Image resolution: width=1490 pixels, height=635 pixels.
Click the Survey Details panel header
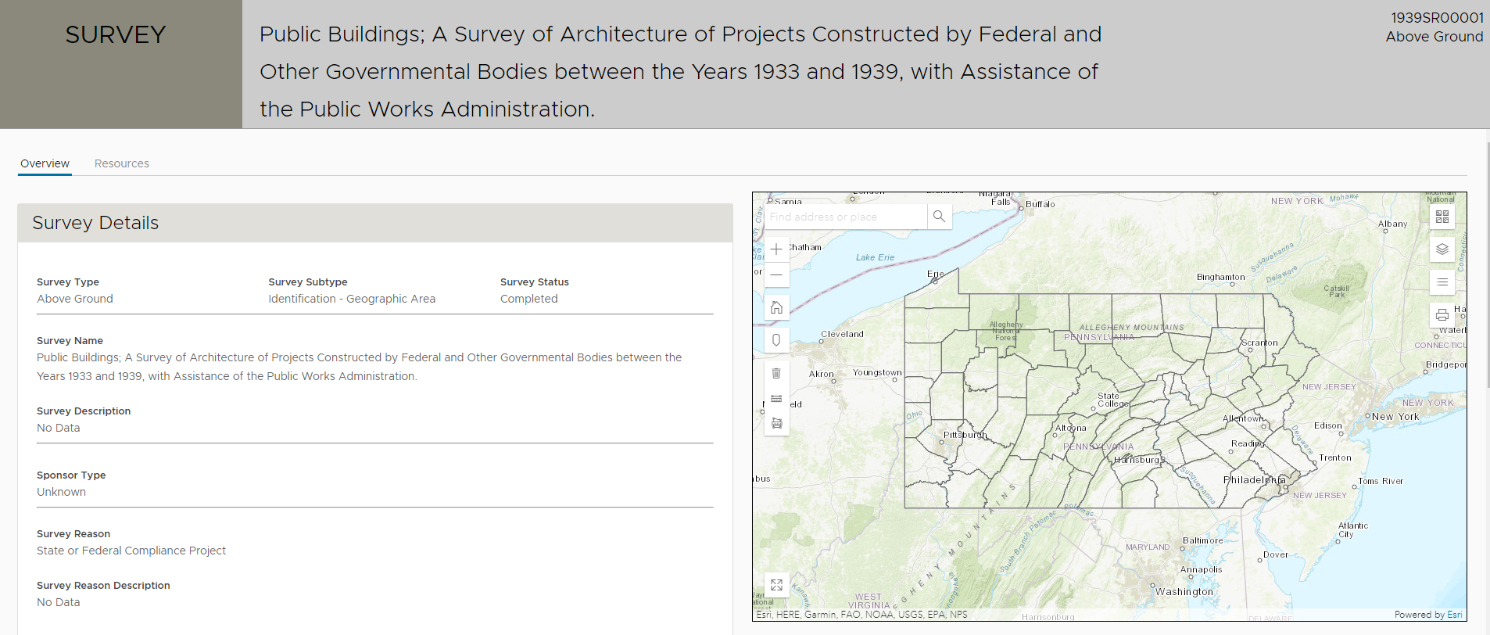pos(374,223)
